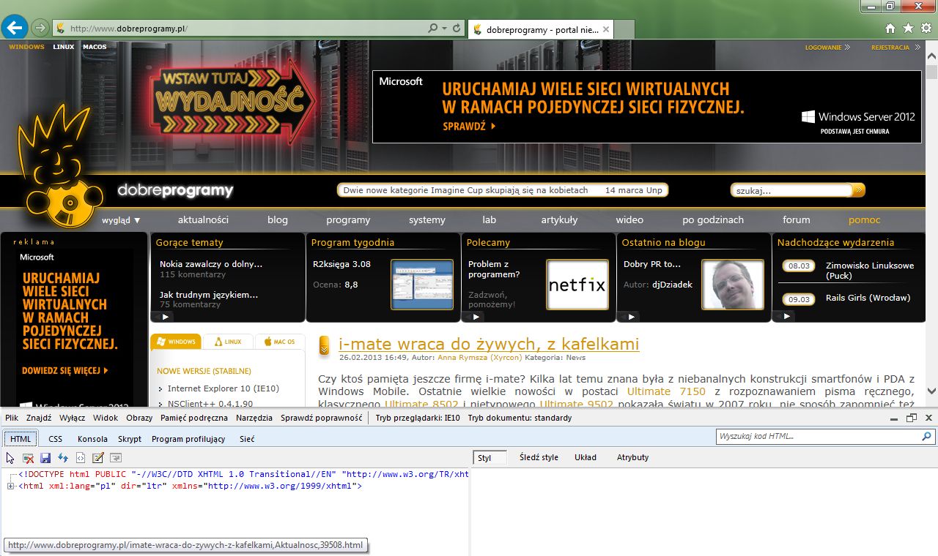Screen dimensions: 938x556
Task: Switch to the Skrypt tab
Action: point(130,439)
